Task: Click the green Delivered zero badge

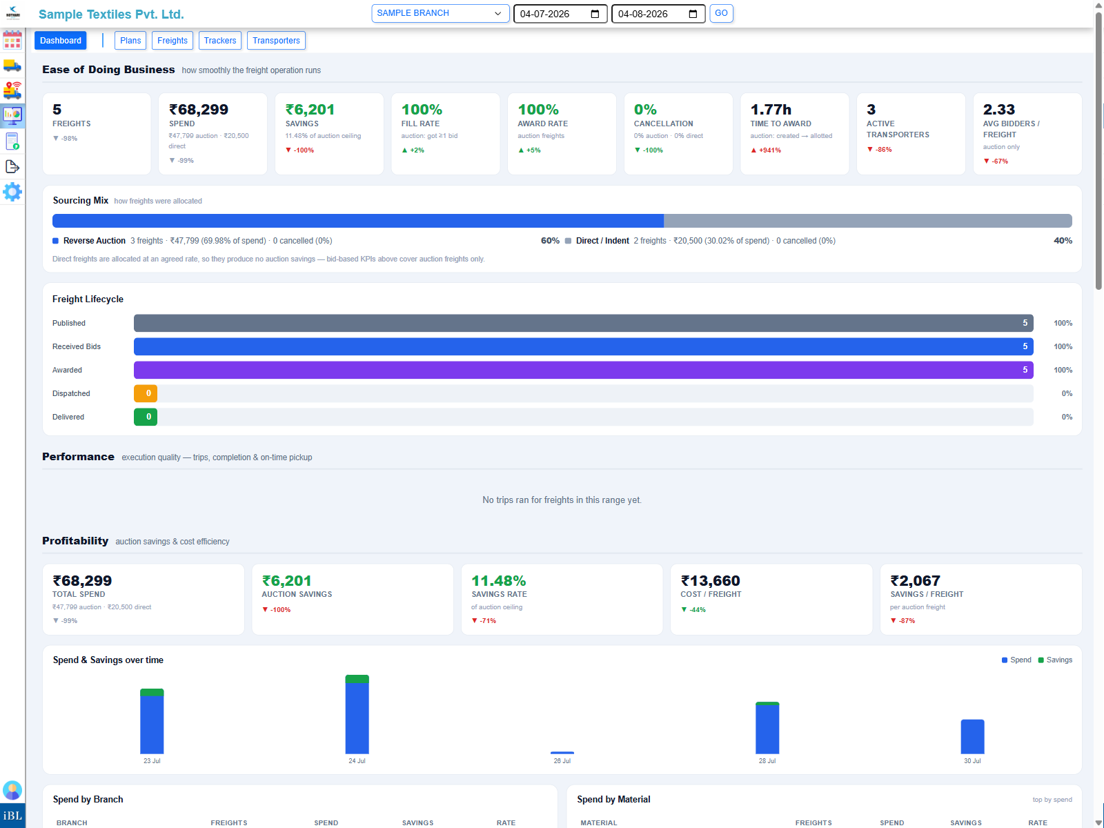Action: [x=146, y=417]
